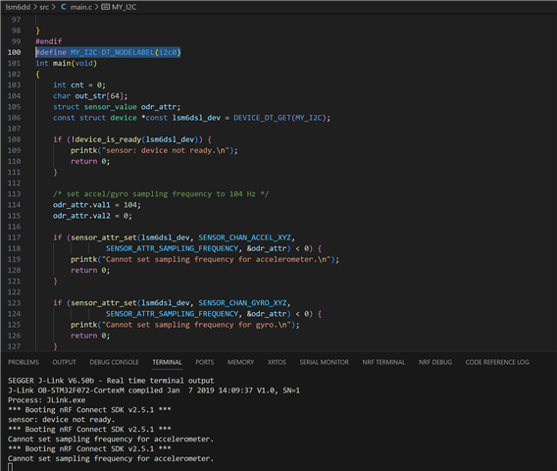Open the XRTOS tab
The height and width of the screenshot is (471, 557).
(x=277, y=362)
